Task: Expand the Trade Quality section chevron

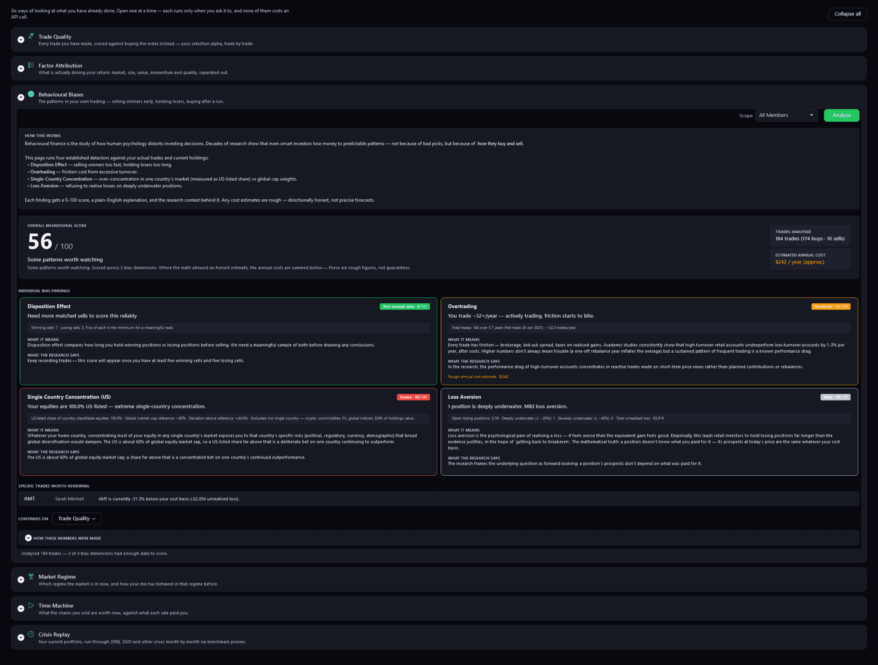Action: pyautogui.click(x=21, y=40)
